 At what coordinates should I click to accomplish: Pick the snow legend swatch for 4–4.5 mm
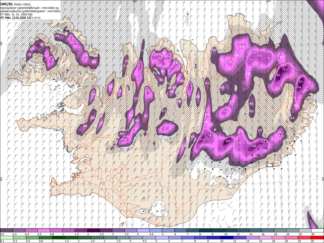(143, 231)
